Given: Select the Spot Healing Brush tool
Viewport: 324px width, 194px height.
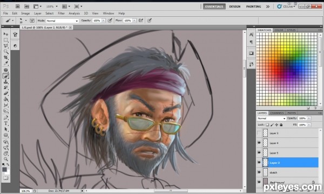Looking at the screenshot, I should pos(6,70).
